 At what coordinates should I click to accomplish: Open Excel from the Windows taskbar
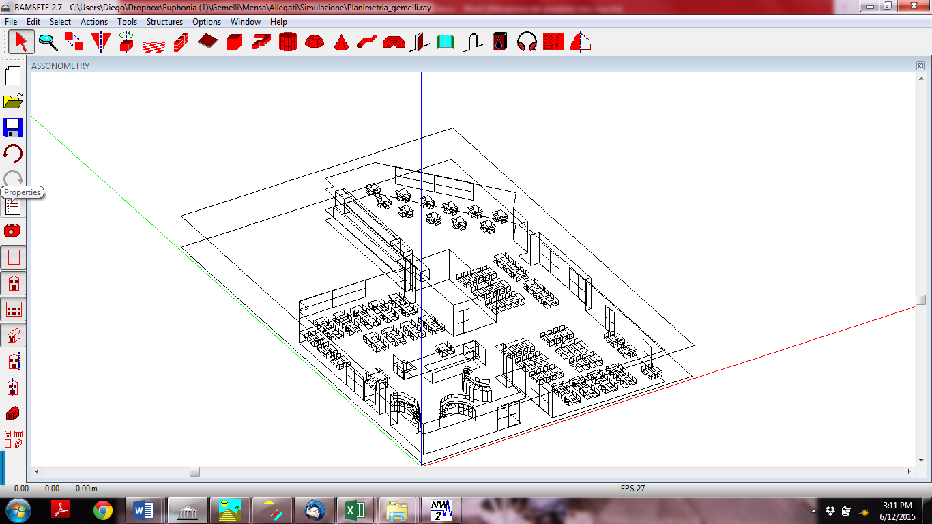tap(353, 510)
